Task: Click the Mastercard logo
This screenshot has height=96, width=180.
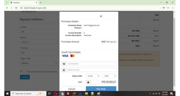Action: pos(73,56)
